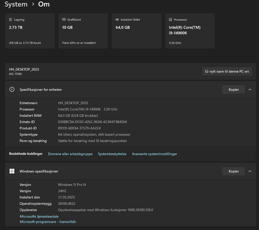This screenshot has width=259, height=230.
Task: Open Microsofts tjenesteavtale link
Action: pyautogui.click(x=39, y=216)
